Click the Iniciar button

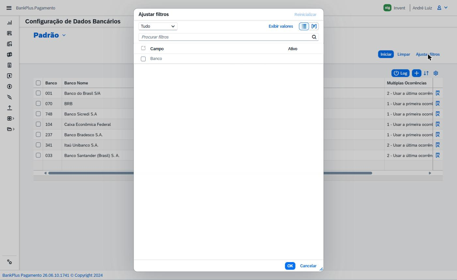coord(386,54)
